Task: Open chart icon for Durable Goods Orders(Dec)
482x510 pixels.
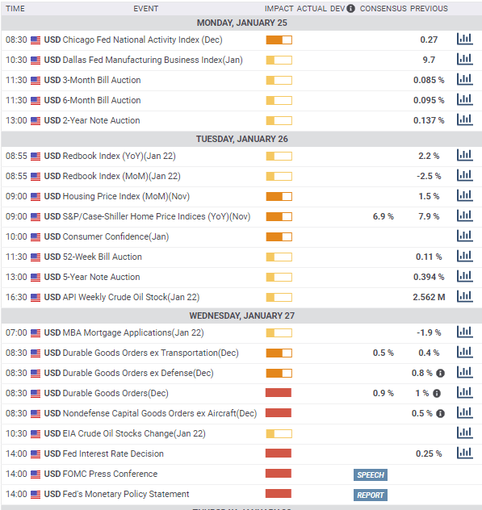Action: coord(465,392)
